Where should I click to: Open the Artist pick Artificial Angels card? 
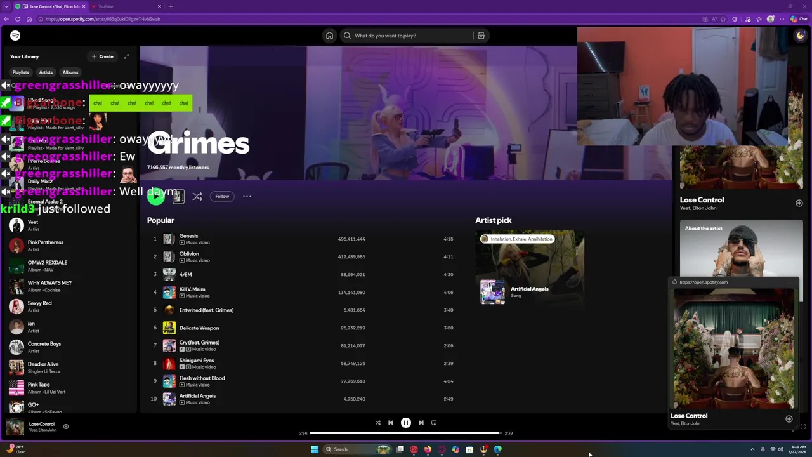(x=530, y=268)
